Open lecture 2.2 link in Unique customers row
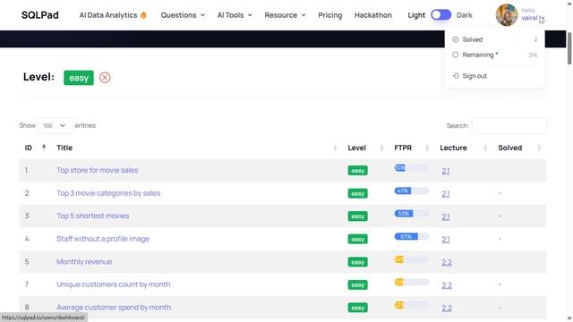This screenshot has height=322, width=573. (447, 285)
